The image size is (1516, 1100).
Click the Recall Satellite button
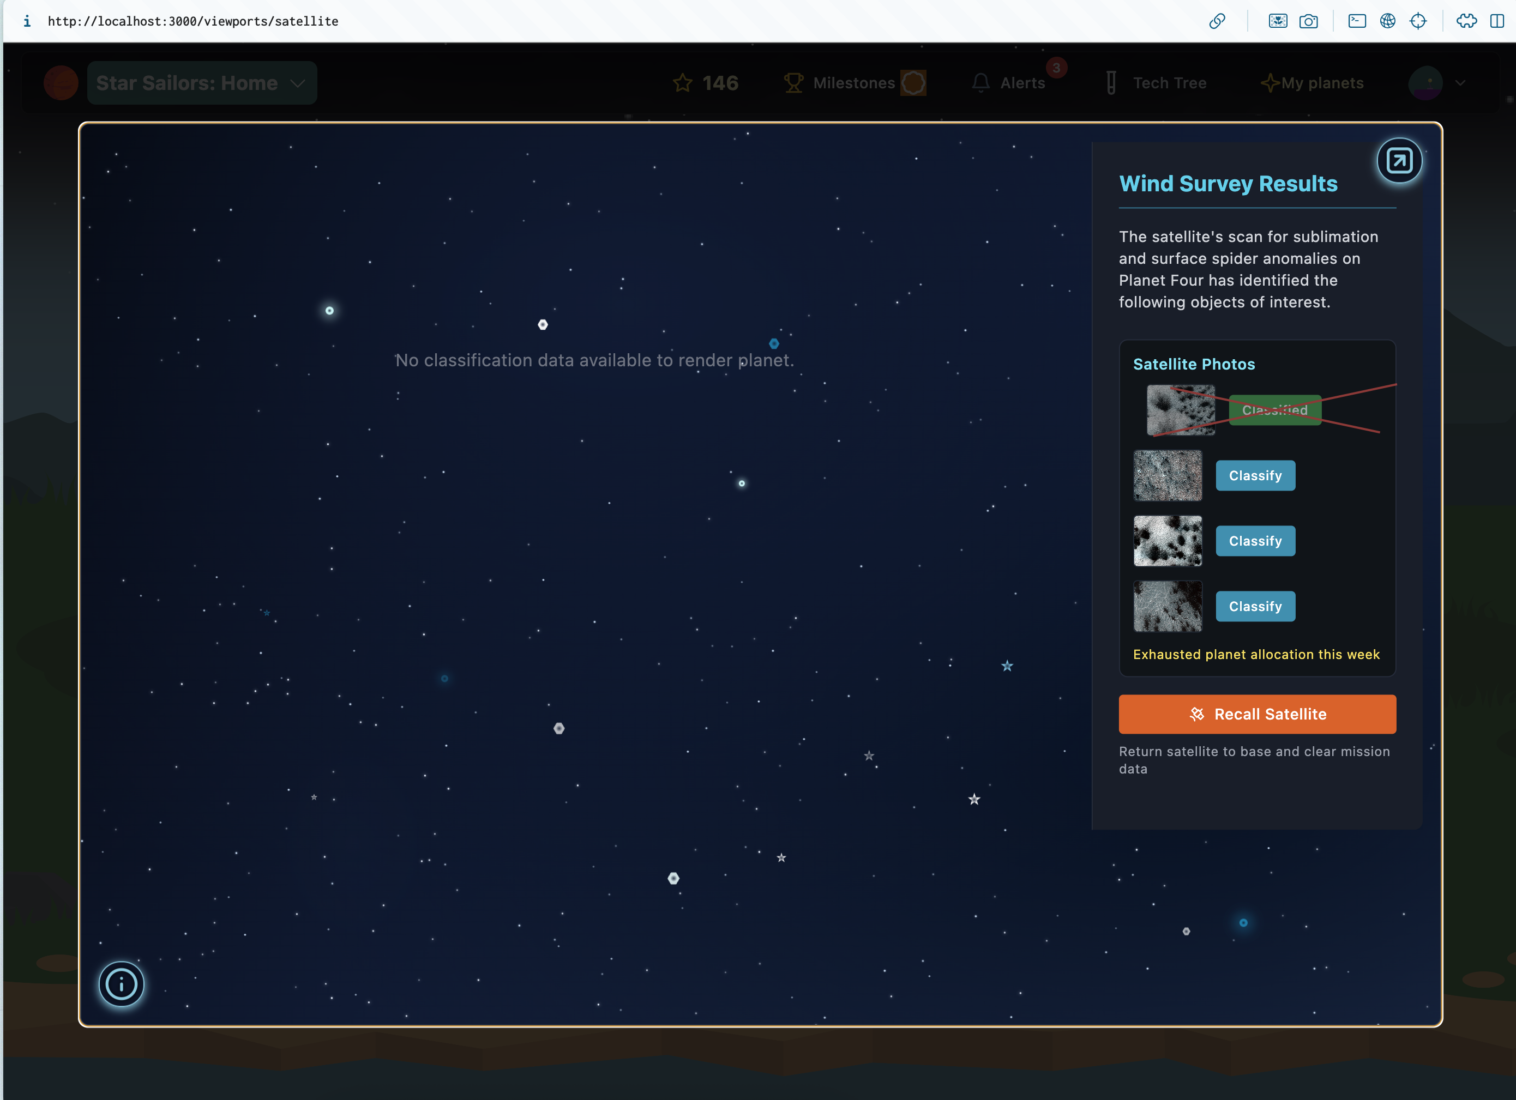pos(1256,714)
